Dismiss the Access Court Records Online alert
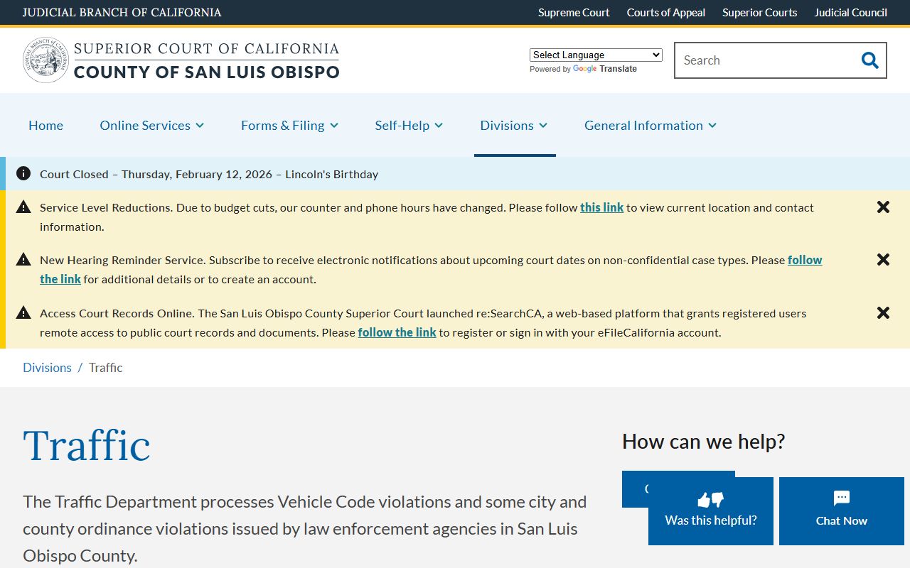Viewport: 910px width, 568px height. [x=883, y=313]
